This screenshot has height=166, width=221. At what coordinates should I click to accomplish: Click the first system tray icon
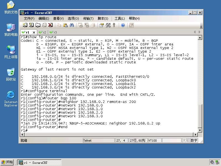point(212,162)
